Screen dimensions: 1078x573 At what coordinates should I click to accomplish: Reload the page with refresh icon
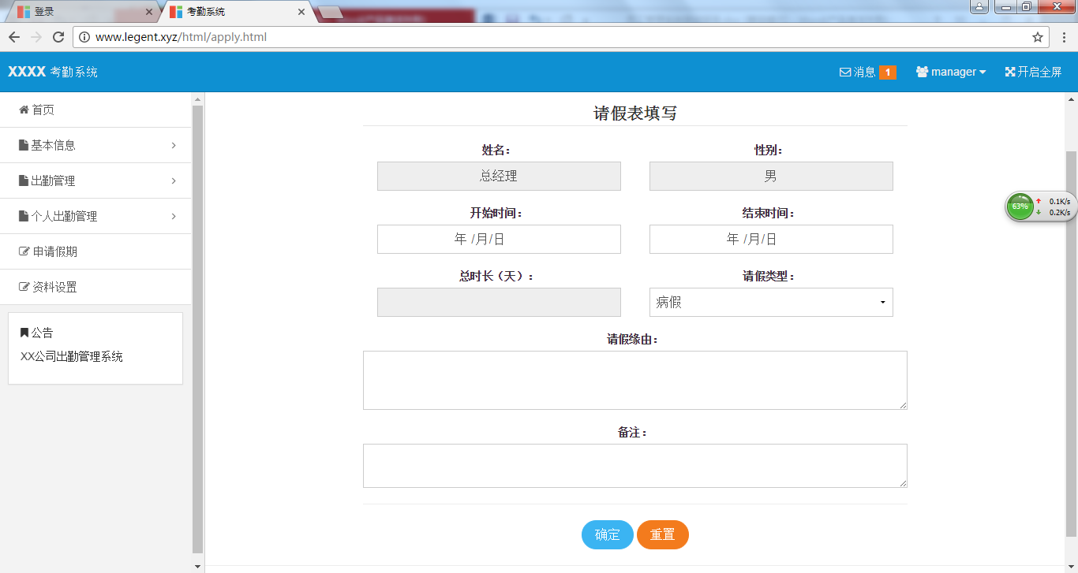pyautogui.click(x=58, y=37)
